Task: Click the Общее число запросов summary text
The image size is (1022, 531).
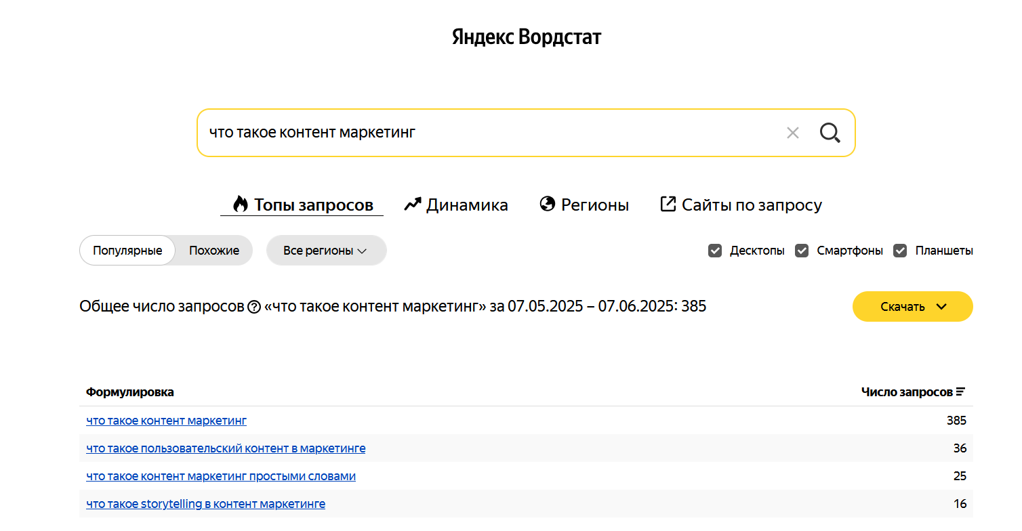Action: click(392, 306)
